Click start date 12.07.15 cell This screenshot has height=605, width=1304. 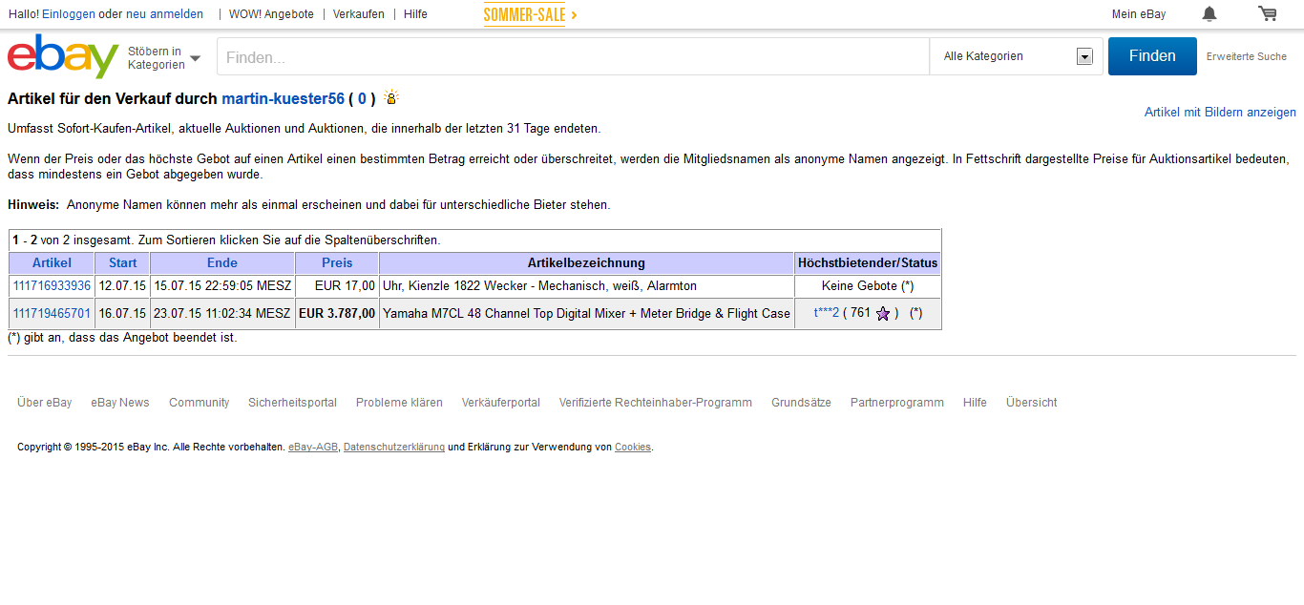122,285
